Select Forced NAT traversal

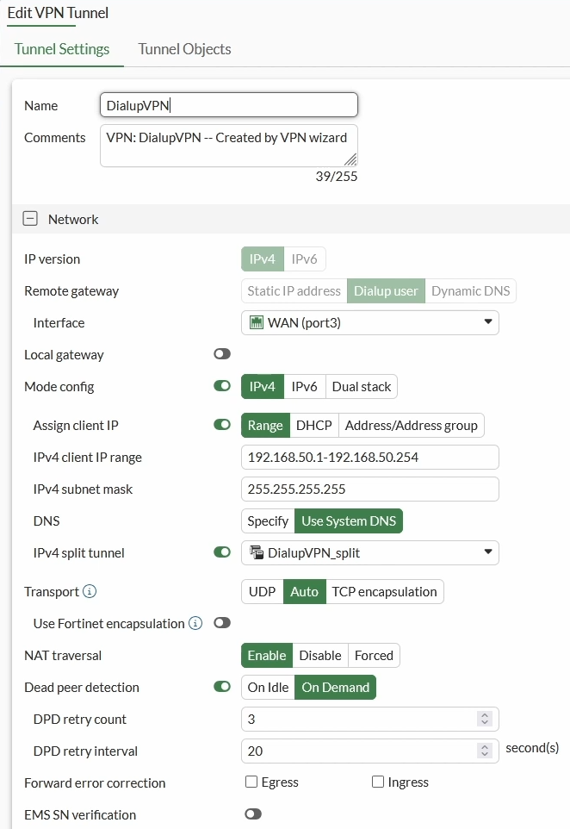[374, 656]
